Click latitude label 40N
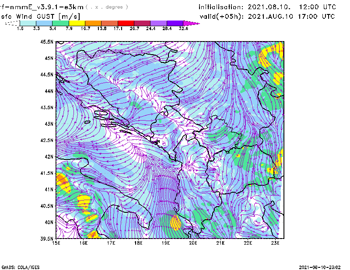This screenshot has width=350, height=270. [x=49, y=222]
